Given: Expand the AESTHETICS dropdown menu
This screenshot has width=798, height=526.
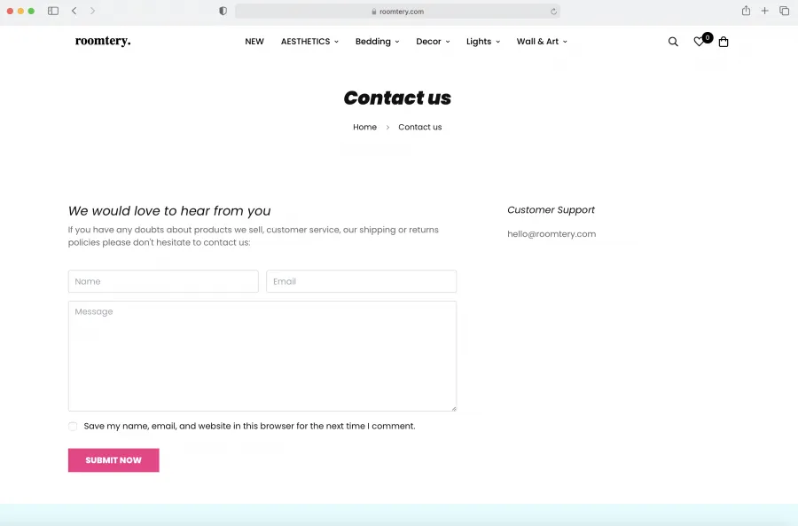Looking at the screenshot, I should click(309, 42).
